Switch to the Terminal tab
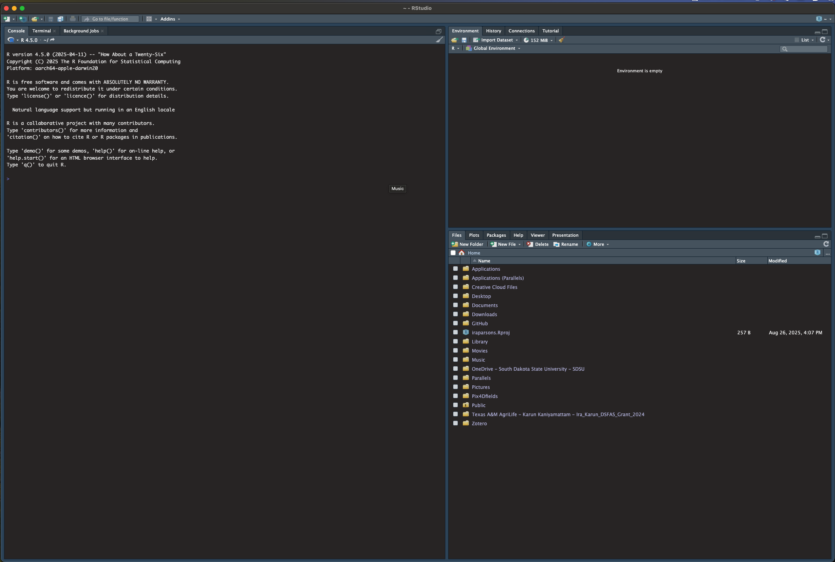The image size is (835, 562). click(42, 31)
